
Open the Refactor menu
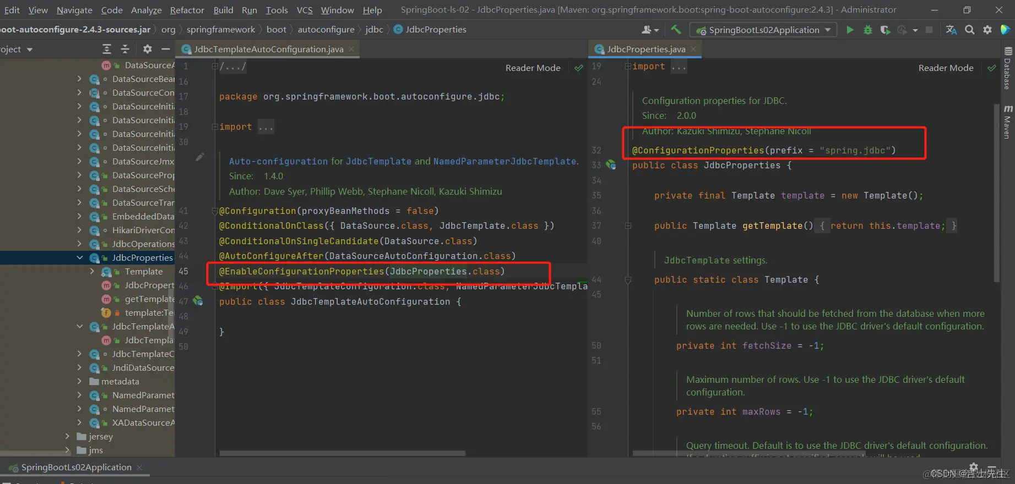point(187,10)
